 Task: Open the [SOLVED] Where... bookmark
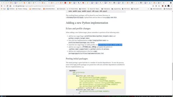pyautogui.click(x=49, y=9)
